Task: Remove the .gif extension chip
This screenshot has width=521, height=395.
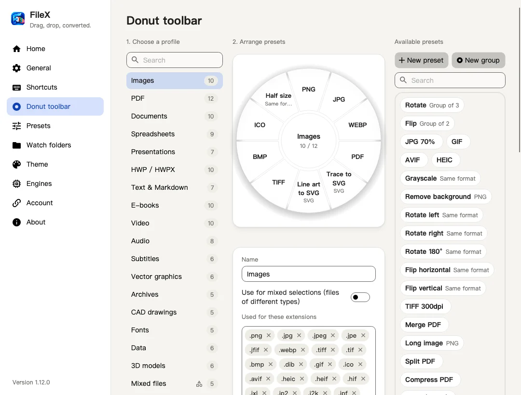Action: (330, 364)
